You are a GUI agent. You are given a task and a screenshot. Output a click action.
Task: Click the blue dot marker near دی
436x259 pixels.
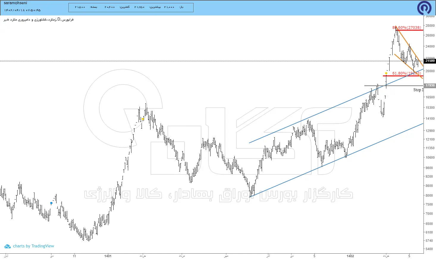click(x=51, y=203)
